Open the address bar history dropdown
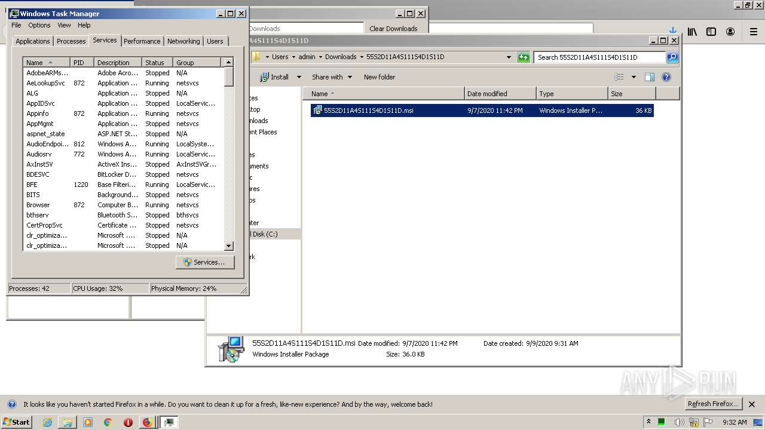This screenshot has width=765, height=430. pyautogui.click(x=509, y=57)
